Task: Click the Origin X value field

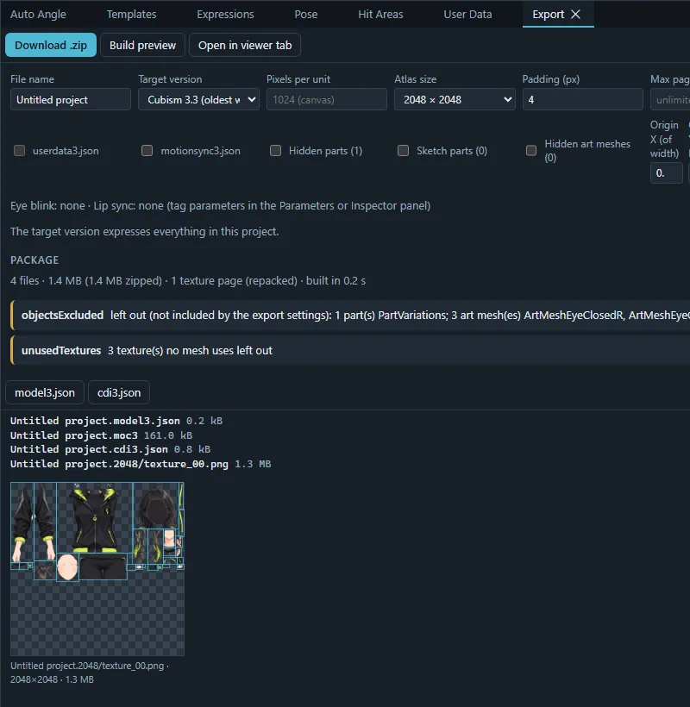Action: coord(666,173)
